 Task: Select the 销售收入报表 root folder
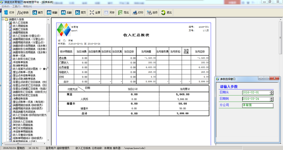tap(17, 19)
